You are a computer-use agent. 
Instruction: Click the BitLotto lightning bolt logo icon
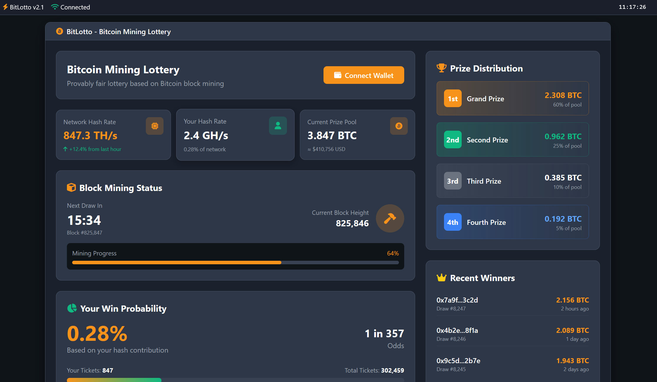5,7
